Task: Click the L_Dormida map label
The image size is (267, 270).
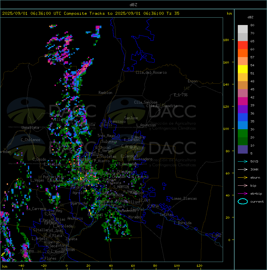Action: click(183, 223)
